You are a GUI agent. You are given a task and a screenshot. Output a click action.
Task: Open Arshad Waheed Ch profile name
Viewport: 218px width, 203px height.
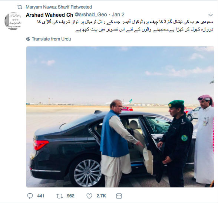(50, 15)
